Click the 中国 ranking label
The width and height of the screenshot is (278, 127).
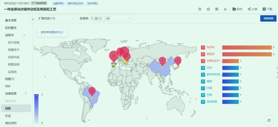tap(209, 88)
